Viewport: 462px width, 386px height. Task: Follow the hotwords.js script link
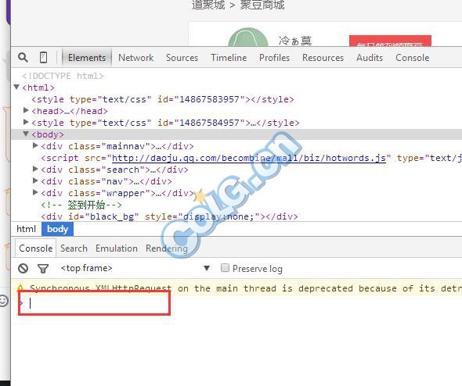pyautogui.click(x=249, y=158)
